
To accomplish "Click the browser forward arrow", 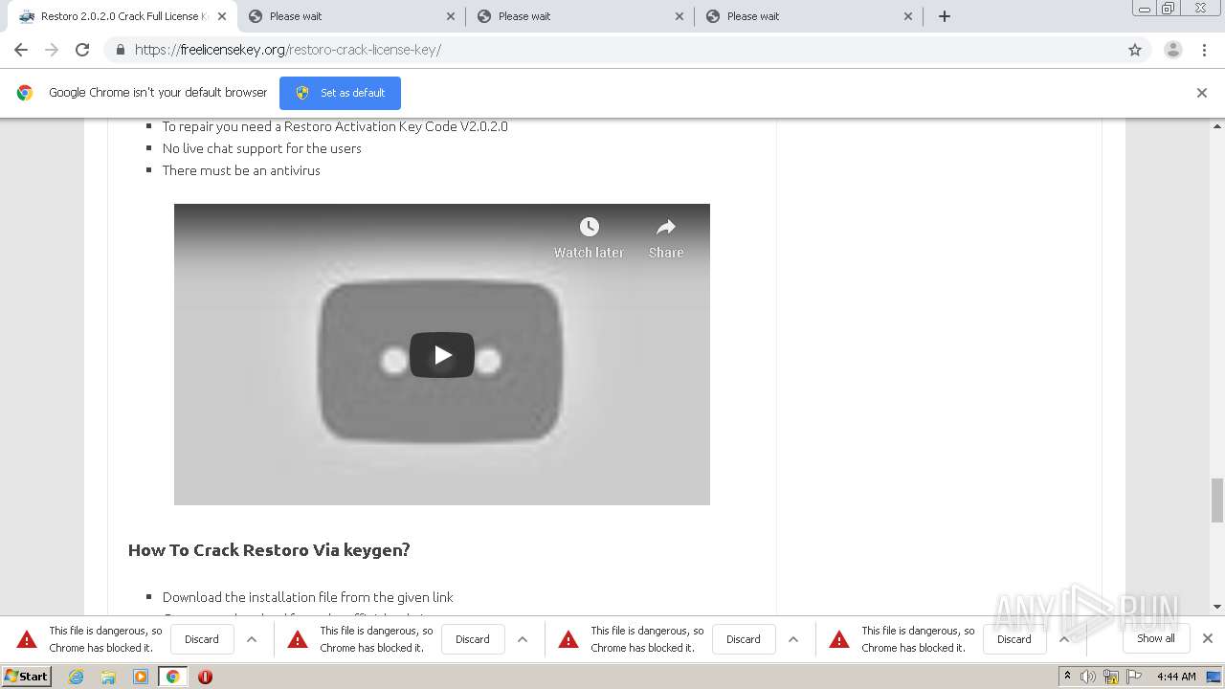I will pyautogui.click(x=52, y=50).
